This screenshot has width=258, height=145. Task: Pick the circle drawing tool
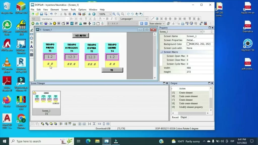(x=31, y=38)
